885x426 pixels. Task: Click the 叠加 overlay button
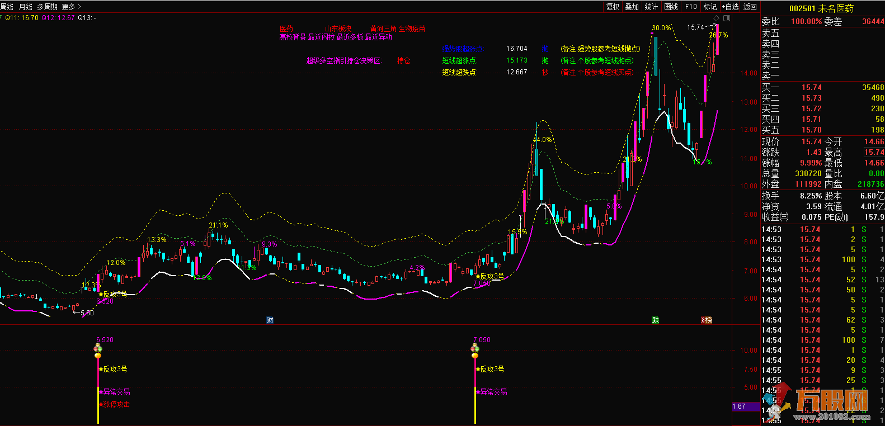click(x=632, y=7)
